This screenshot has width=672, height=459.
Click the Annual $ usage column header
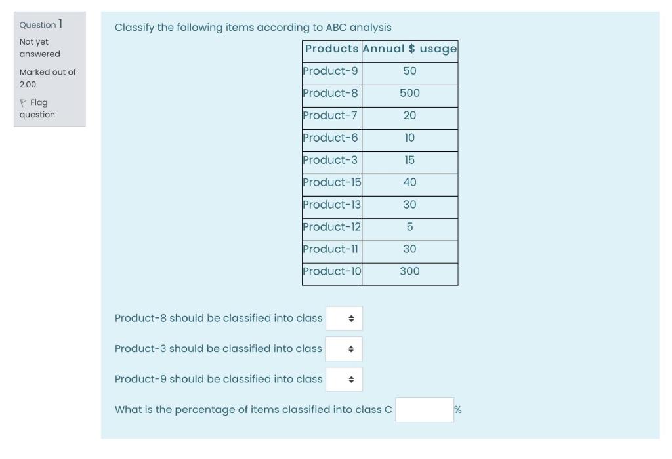pyautogui.click(x=409, y=47)
